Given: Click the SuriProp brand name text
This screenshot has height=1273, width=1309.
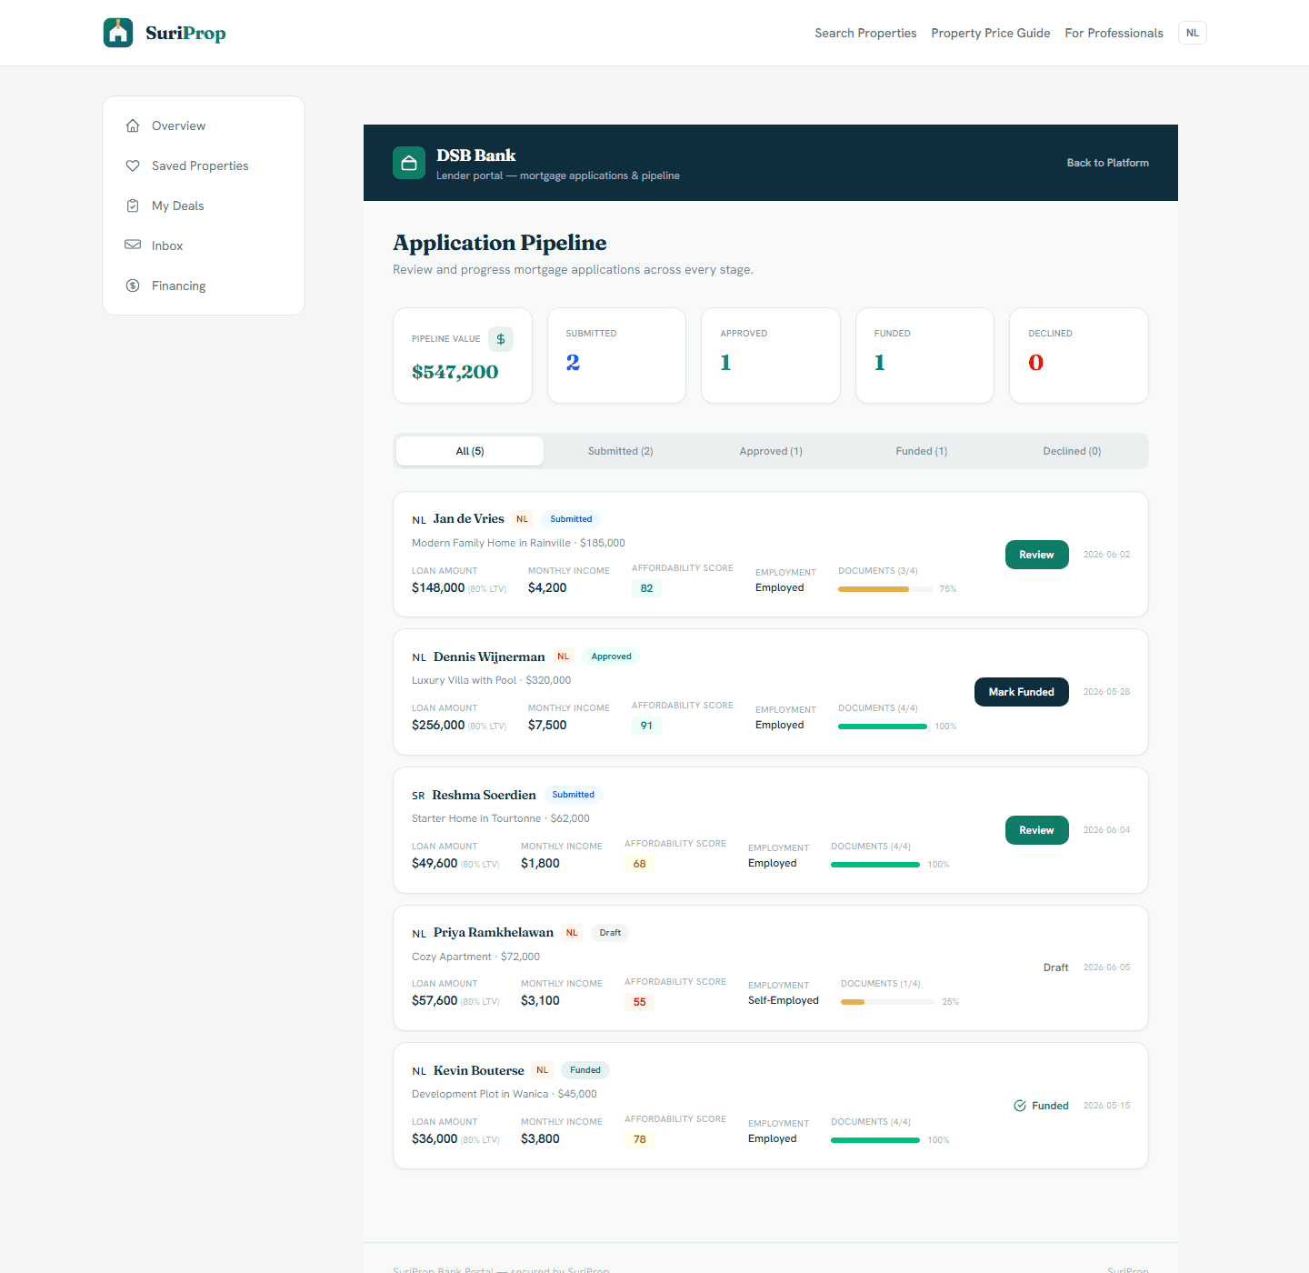Looking at the screenshot, I should pos(185,33).
